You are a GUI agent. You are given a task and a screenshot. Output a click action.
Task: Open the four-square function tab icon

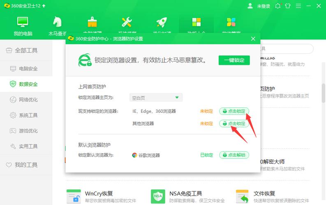coord(197,22)
